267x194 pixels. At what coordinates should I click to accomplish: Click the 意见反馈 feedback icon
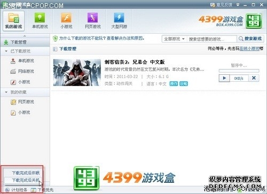pyautogui.click(x=213, y=5)
